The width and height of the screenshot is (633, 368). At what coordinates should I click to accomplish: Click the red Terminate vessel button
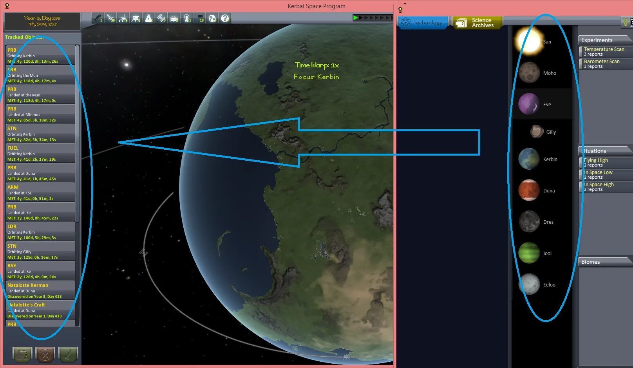coord(45,355)
